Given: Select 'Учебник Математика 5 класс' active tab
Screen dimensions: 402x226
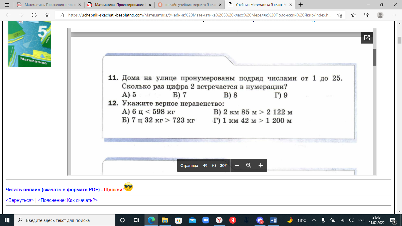Looking at the screenshot, I should click(x=260, y=5).
